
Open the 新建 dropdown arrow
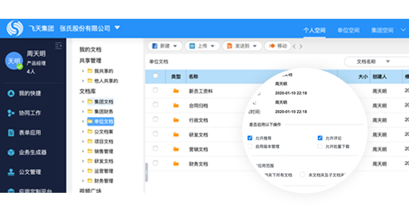point(175,47)
